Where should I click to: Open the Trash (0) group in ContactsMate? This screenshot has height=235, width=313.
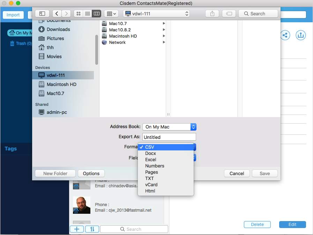tap(21, 44)
